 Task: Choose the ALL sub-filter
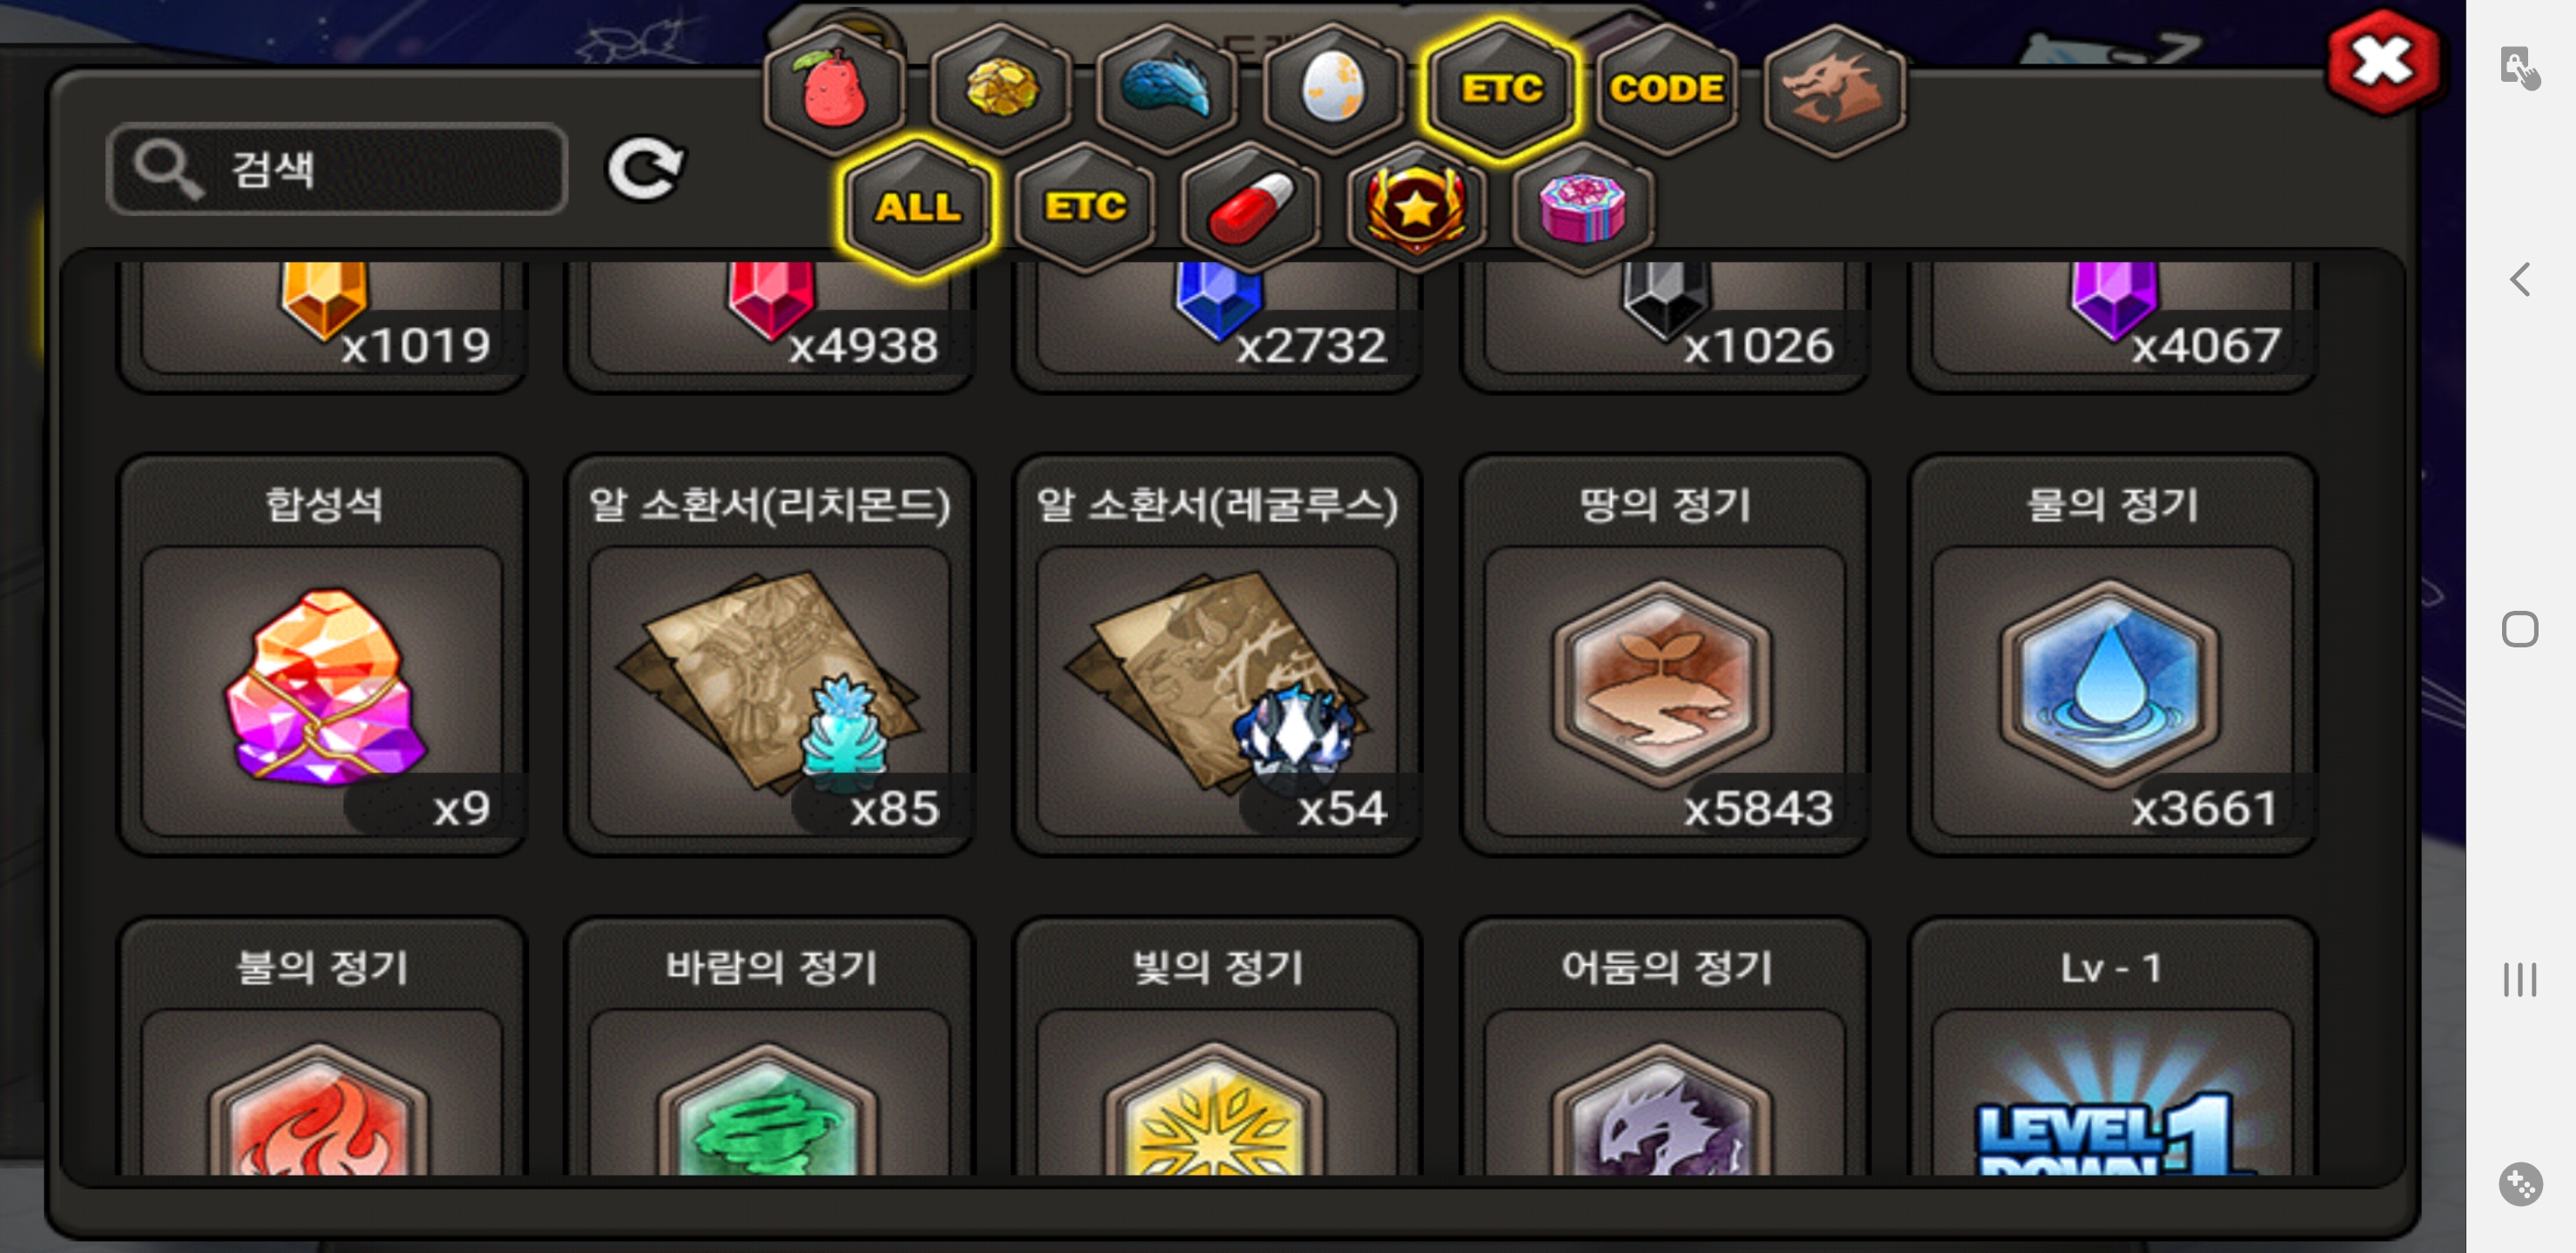(x=918, y=207)
